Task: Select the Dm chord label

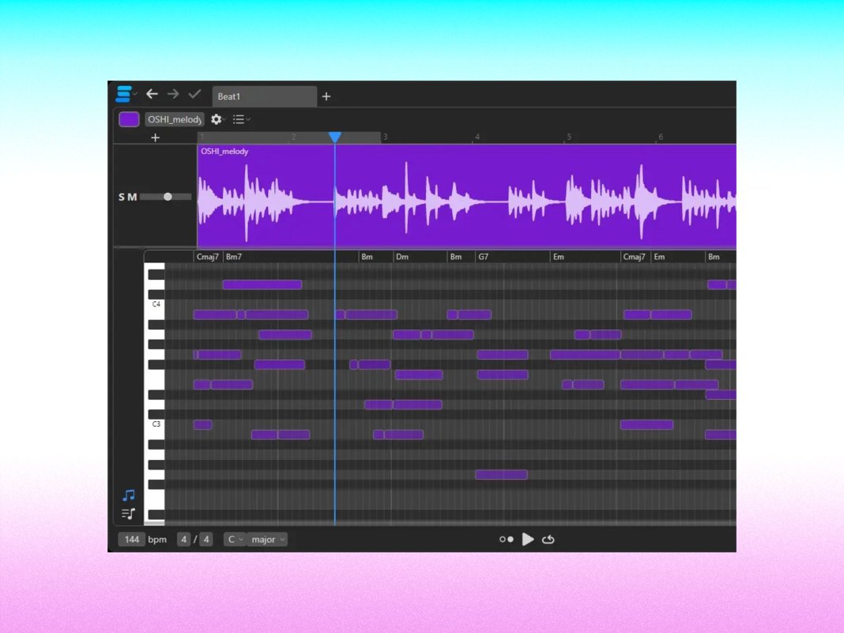Action: coord(402,257)
